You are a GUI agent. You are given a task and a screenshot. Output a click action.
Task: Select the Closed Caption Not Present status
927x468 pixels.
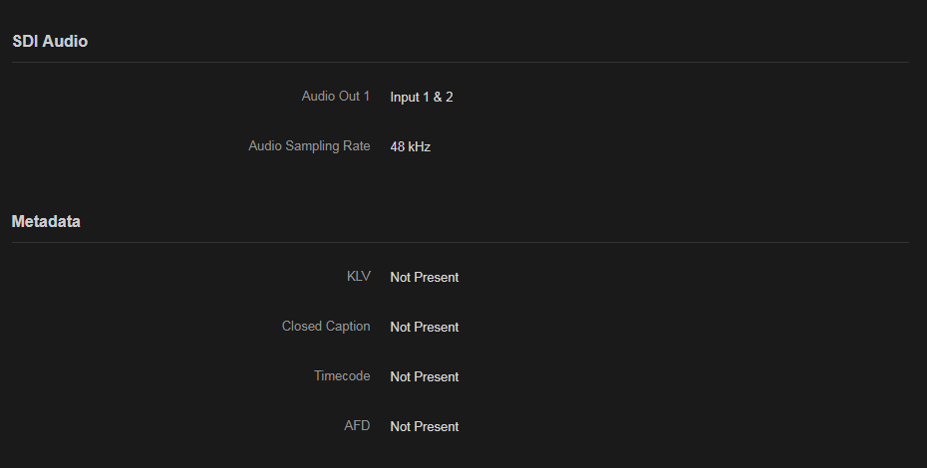pyautogui.click(x=425, y=328)
